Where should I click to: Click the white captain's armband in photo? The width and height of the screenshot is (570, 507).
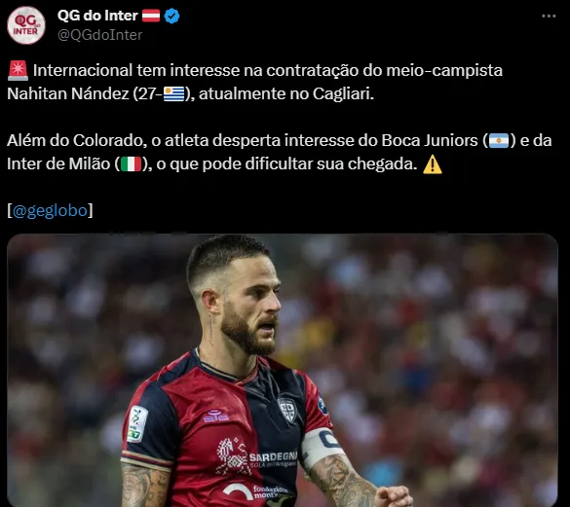pyautogui.click(x=321, y=447)
